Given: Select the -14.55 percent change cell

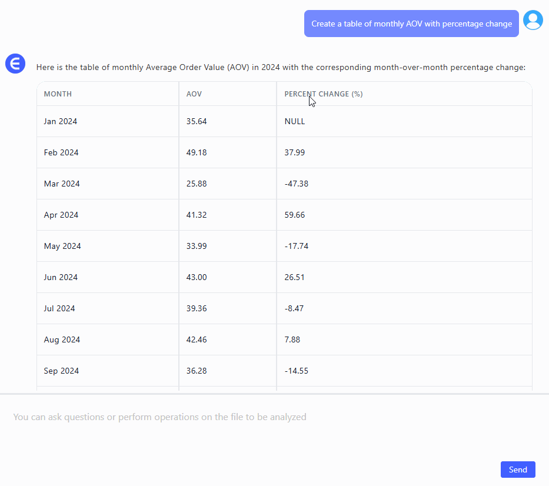Looking at the screenshot, I should click(x=296, y=371).
